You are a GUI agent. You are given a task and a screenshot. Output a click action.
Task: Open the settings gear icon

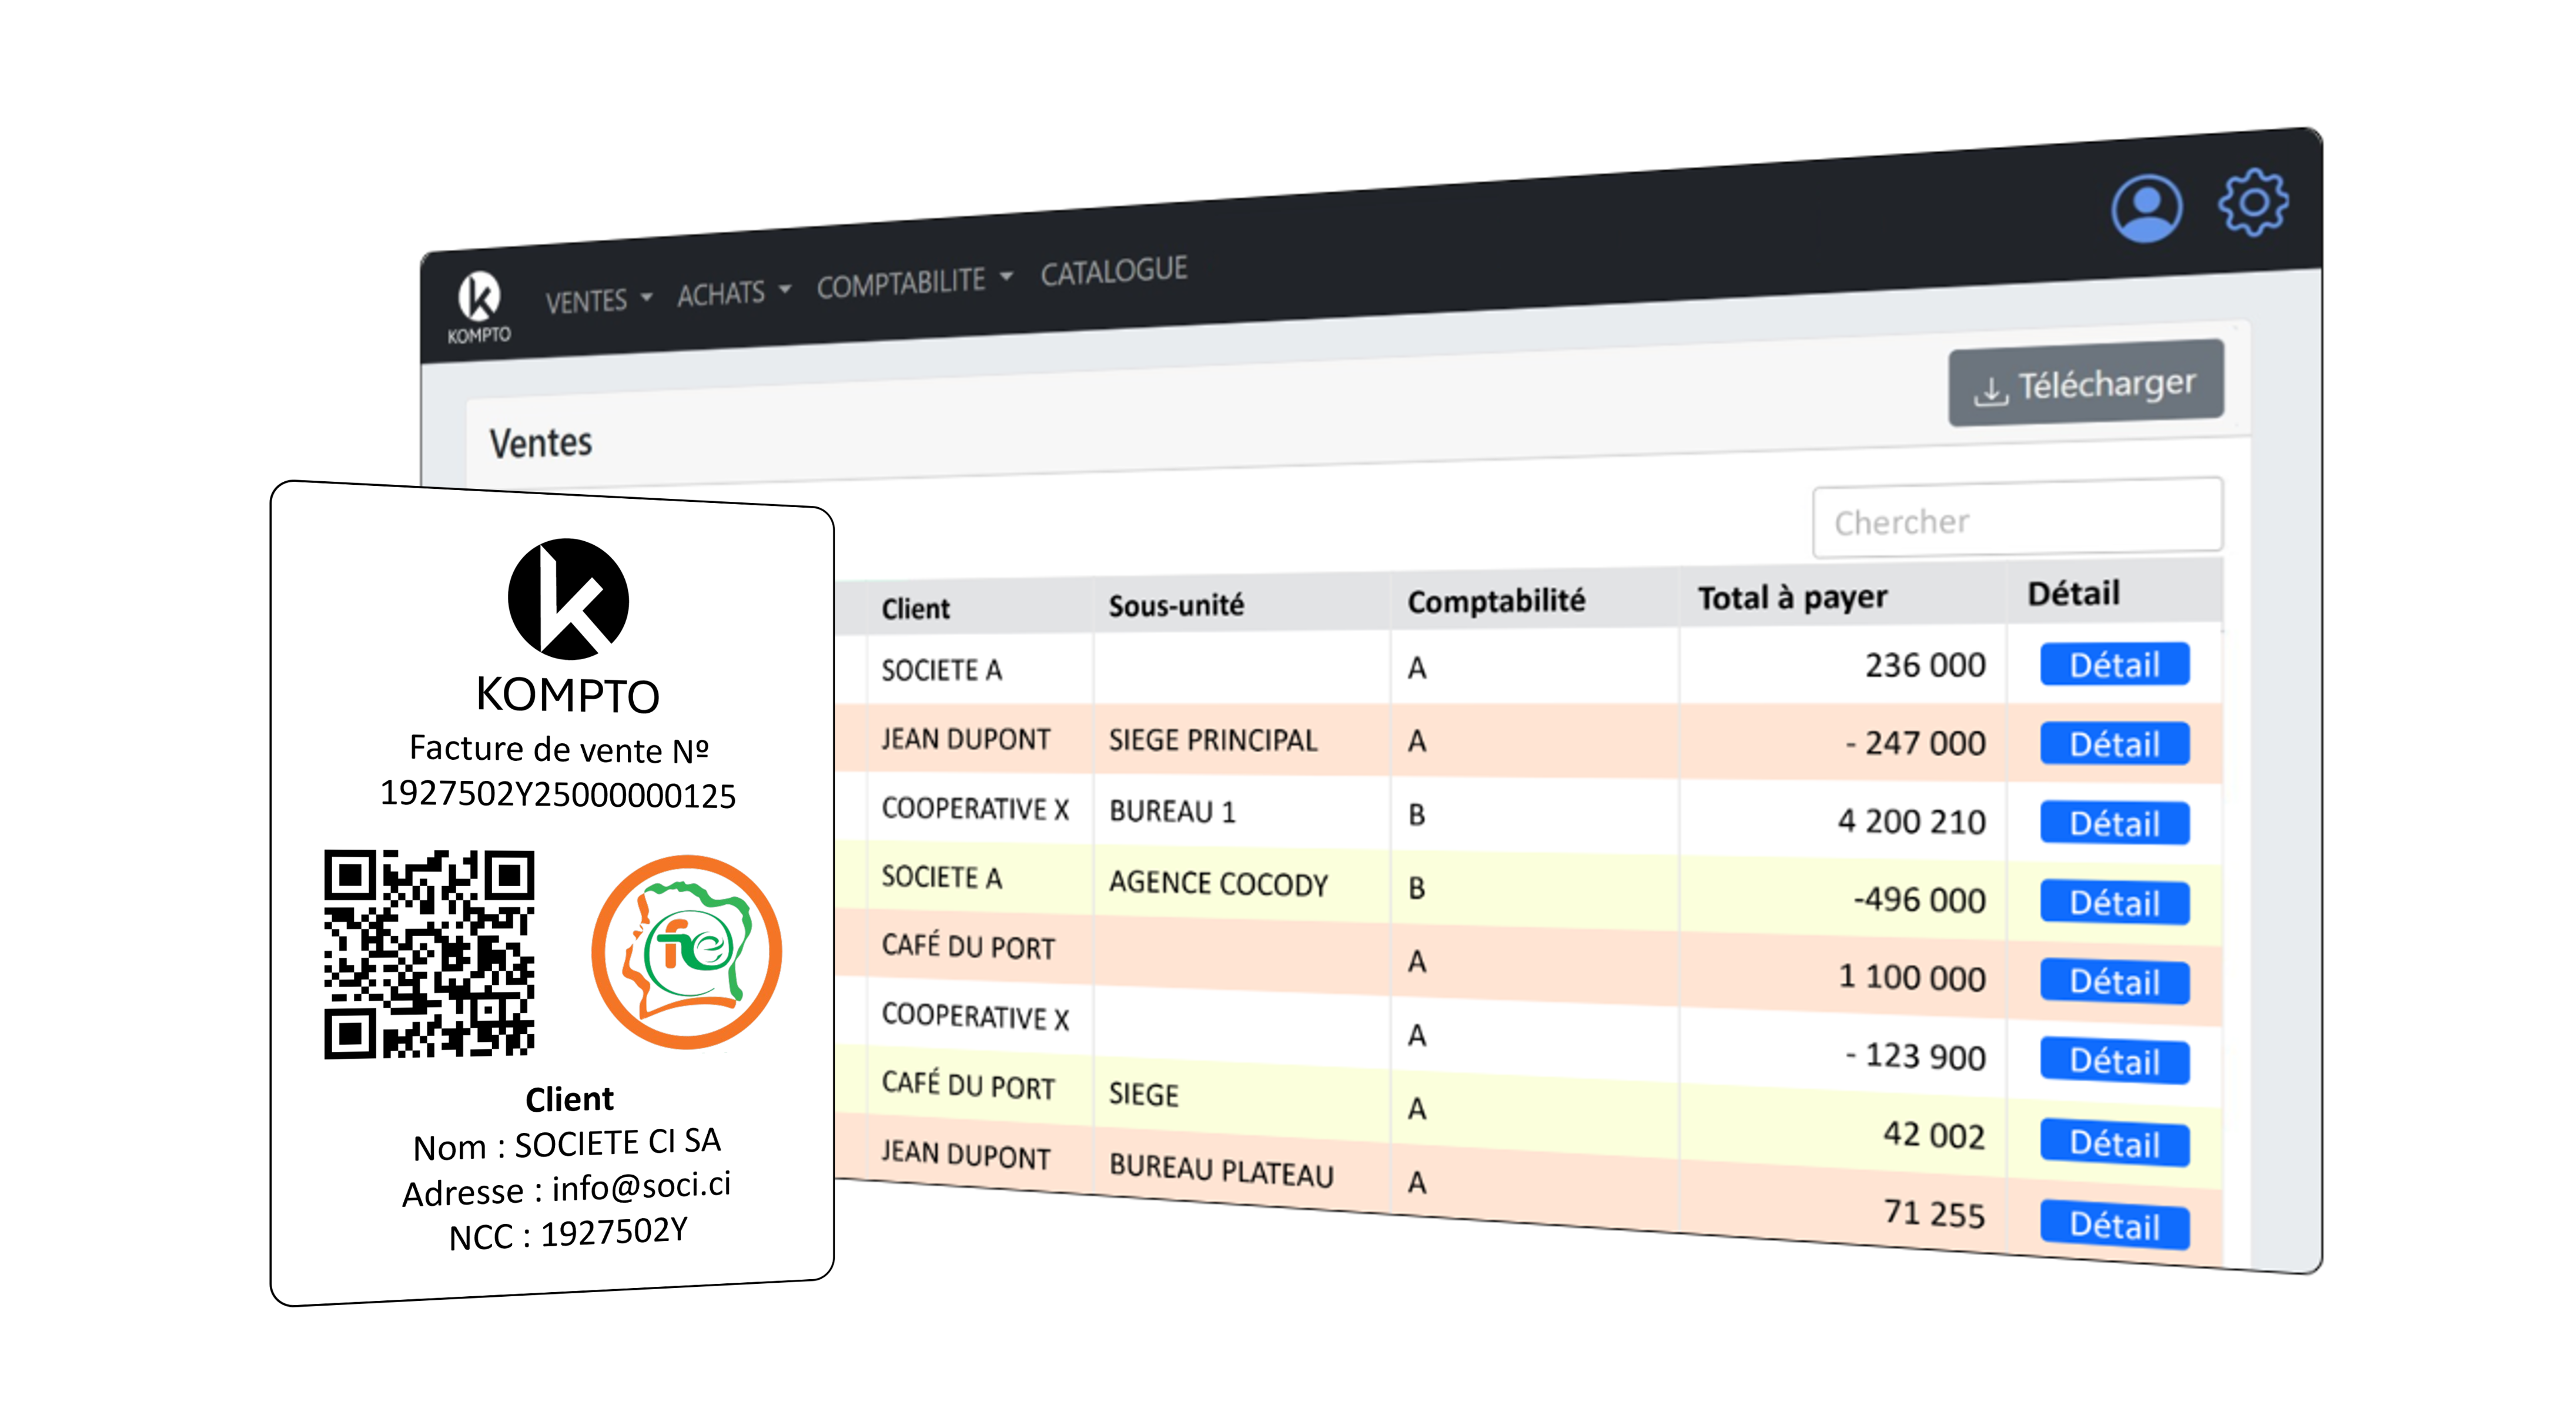click(2253, 202)
